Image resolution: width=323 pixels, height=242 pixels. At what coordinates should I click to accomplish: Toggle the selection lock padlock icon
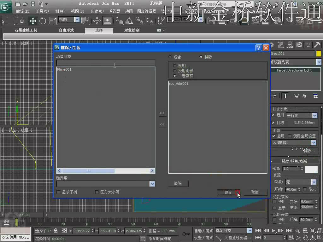click(x=56, y=231)
